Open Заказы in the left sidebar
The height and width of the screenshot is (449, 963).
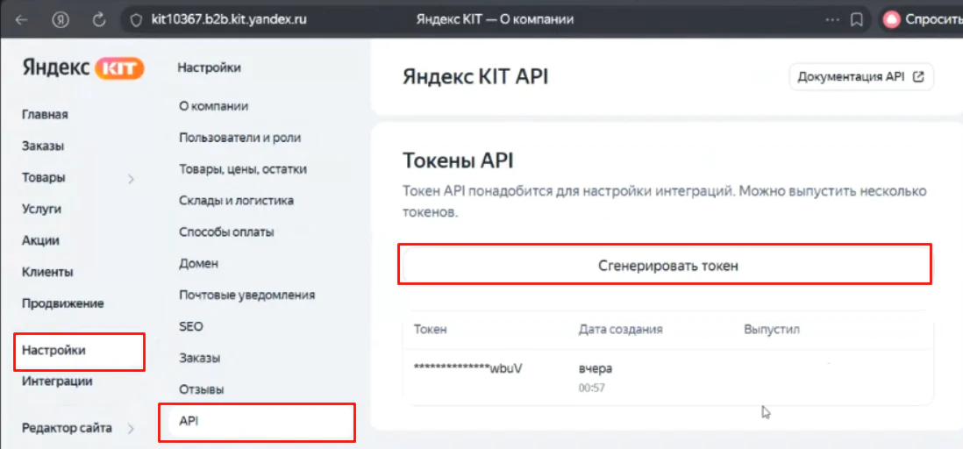tap(43, 146)
